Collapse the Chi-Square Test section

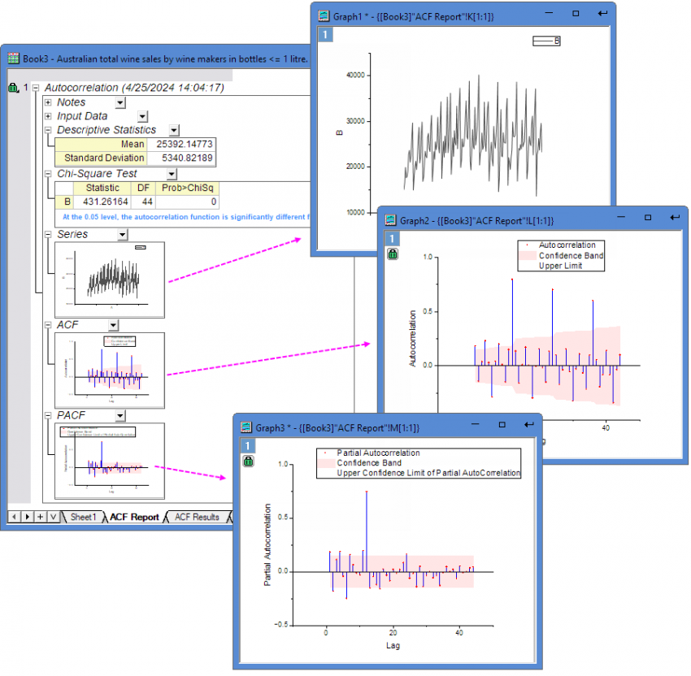(x=48, y=174)
